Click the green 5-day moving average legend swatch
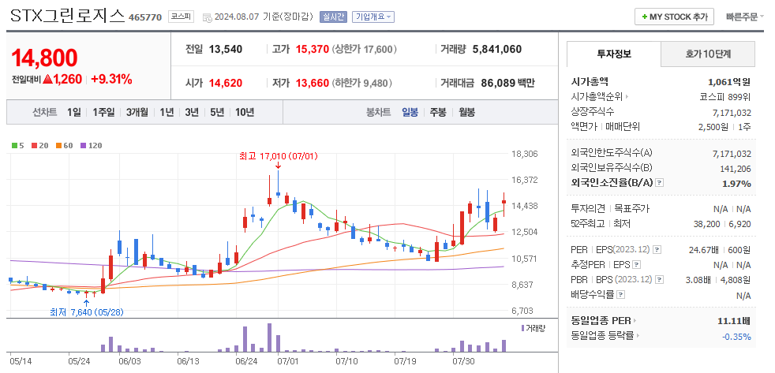Image resolution: width=775 pixels, height=373 pixels. pyautogui.click(x=14, y=146)
